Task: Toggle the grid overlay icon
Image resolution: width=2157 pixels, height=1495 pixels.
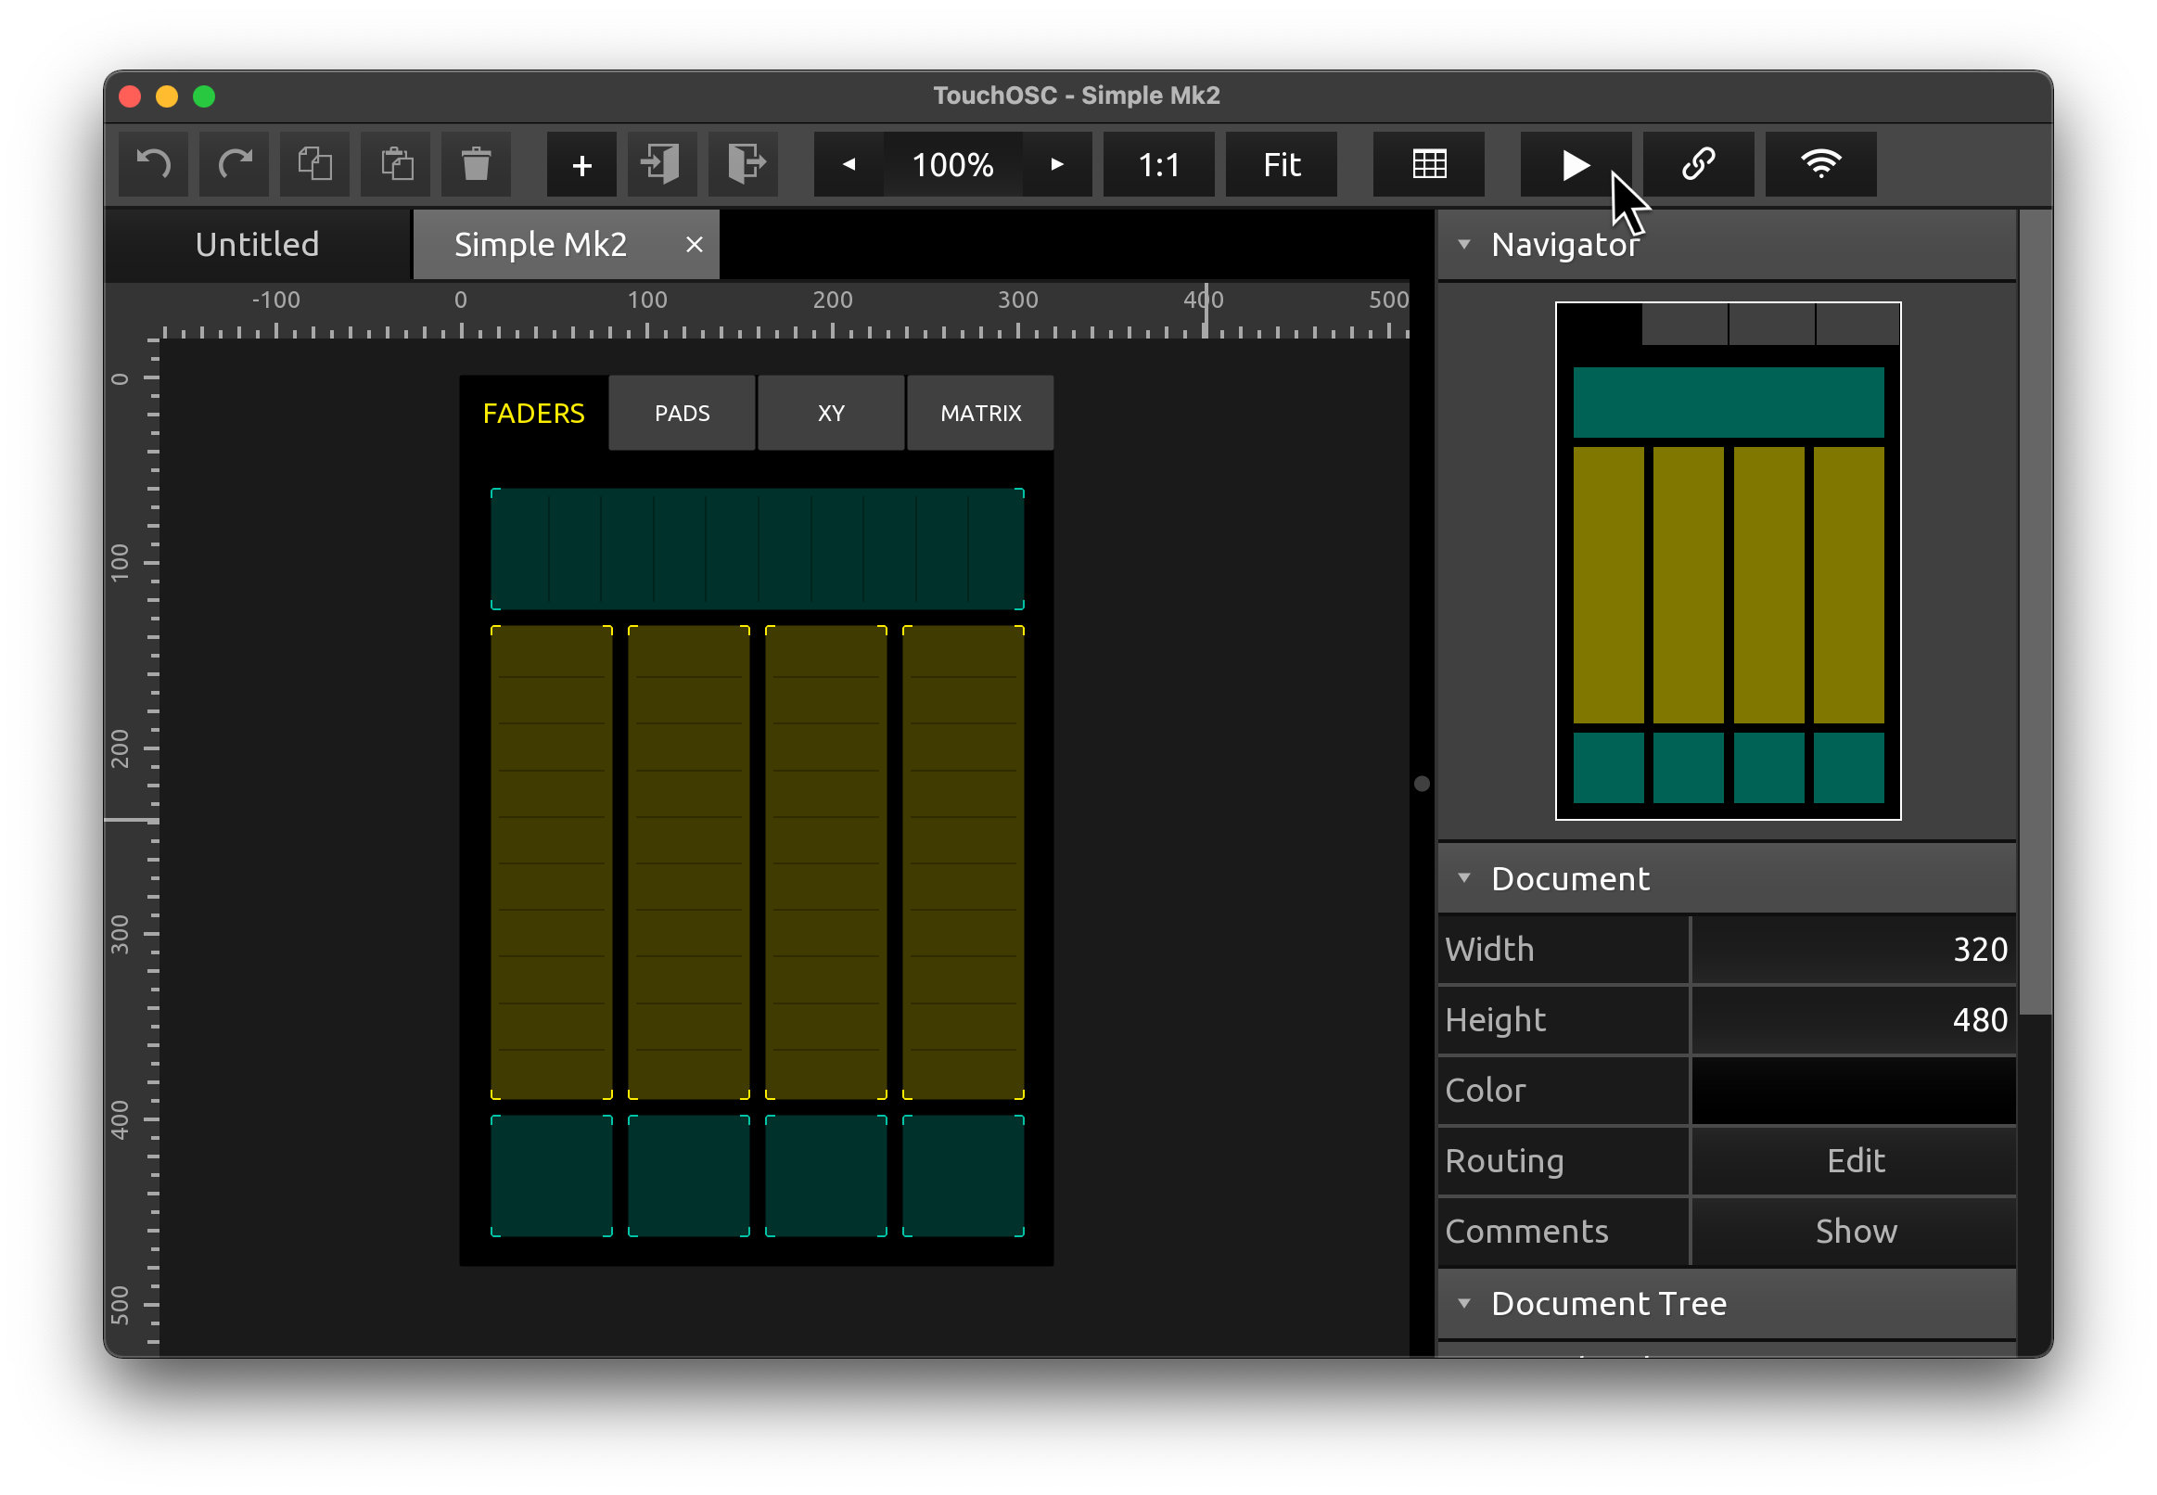Action: click(1429, 164)
